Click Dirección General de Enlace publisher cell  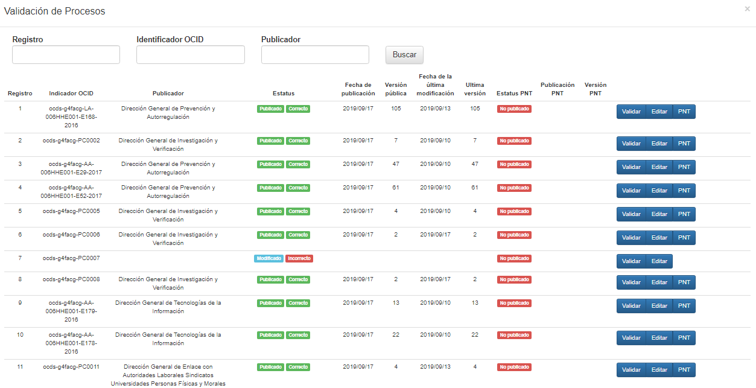pos(168,375)
